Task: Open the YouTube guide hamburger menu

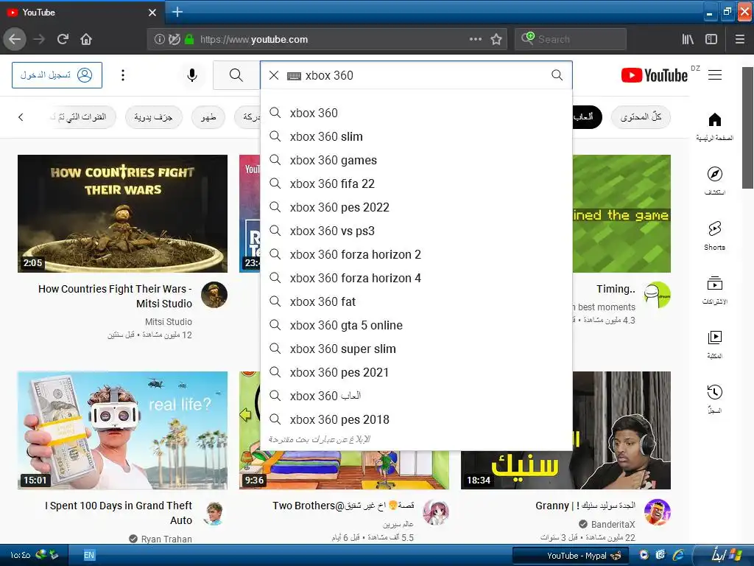Action: point(715,74)
